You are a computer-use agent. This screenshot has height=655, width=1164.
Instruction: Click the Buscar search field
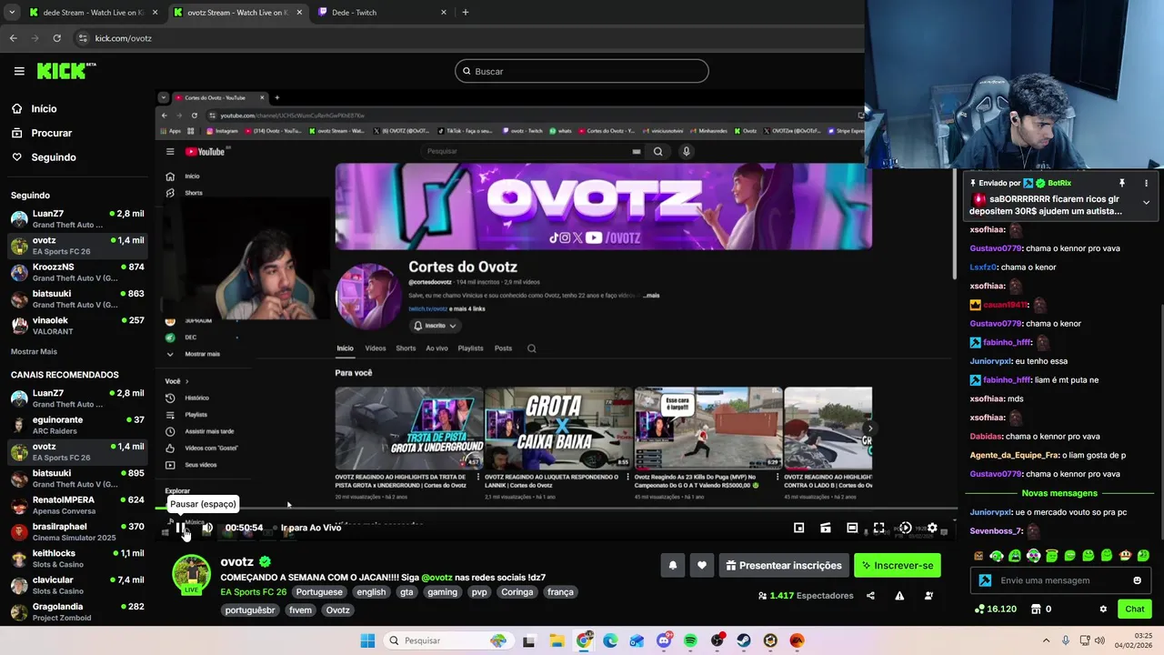click(582, 71)
